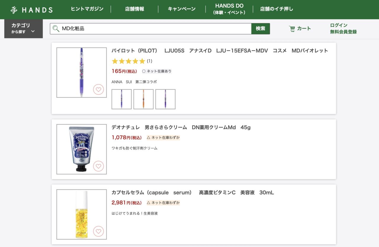Open the capsule serum product image
379x247 pixels.
click(x=82, y=214)
